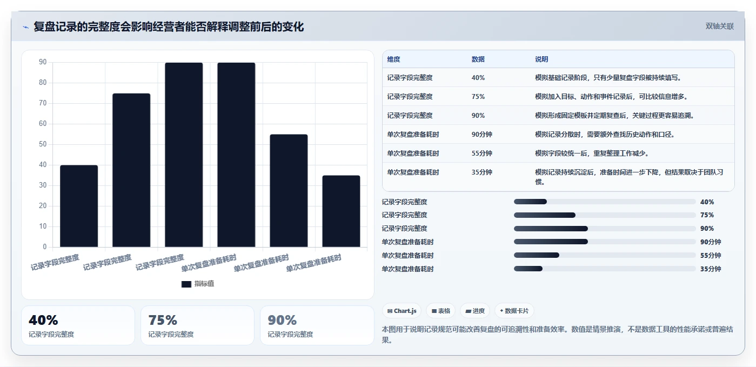Select the table's 75% data cell
This screenshot has height=367, width=756.
pyautogui.click(x=478, y=96)
